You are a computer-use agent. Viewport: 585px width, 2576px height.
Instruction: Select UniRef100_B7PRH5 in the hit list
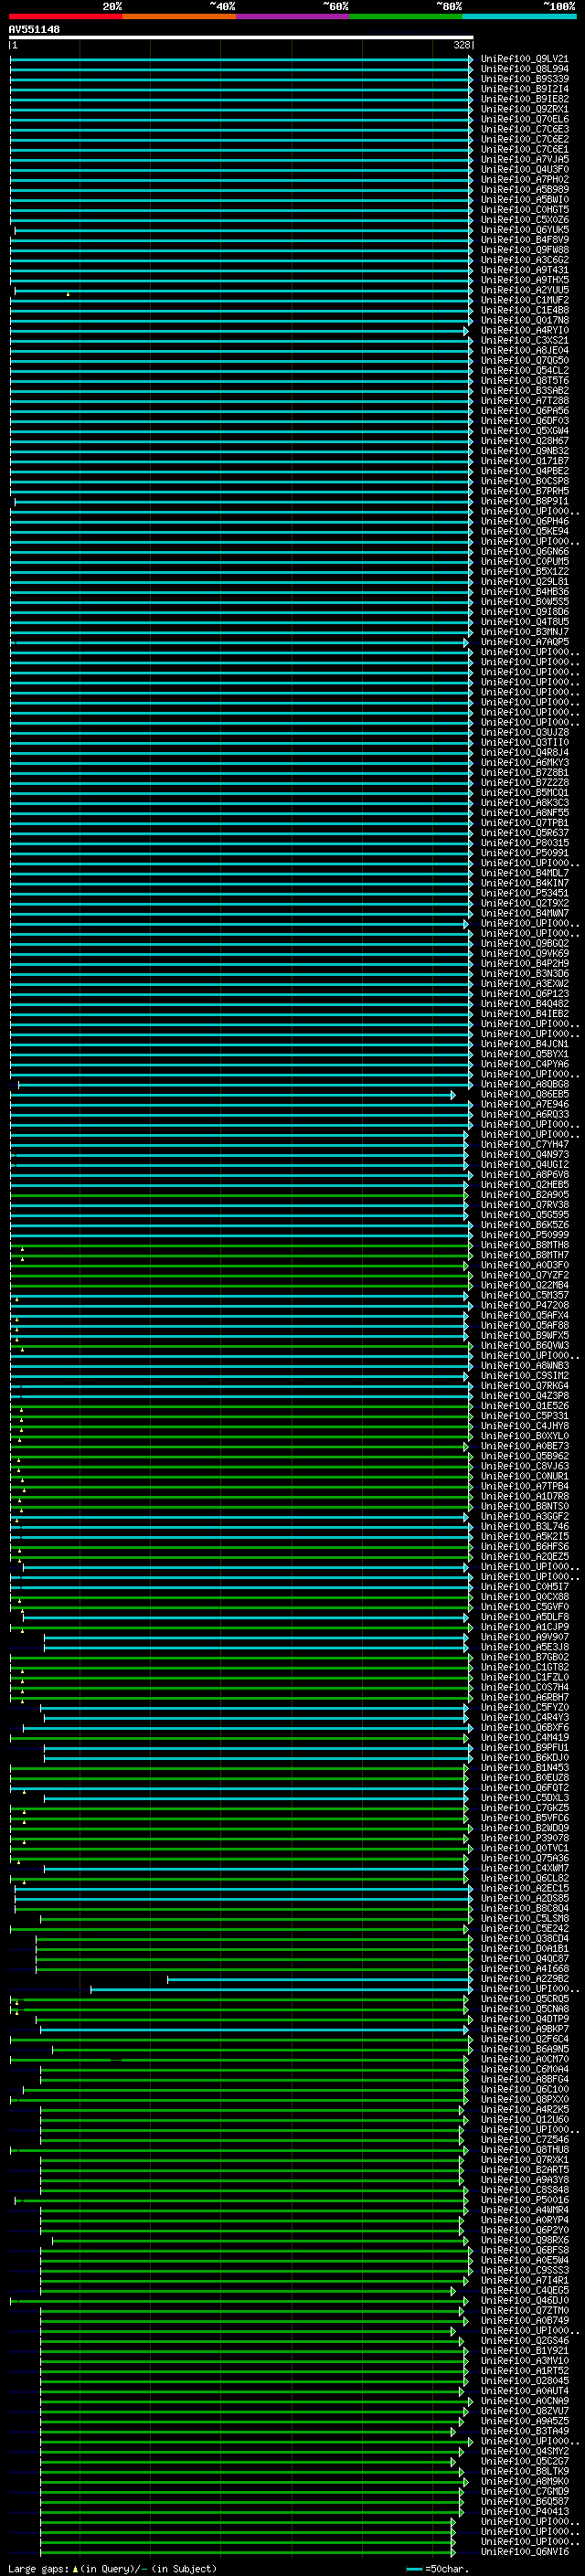(525, 492)
